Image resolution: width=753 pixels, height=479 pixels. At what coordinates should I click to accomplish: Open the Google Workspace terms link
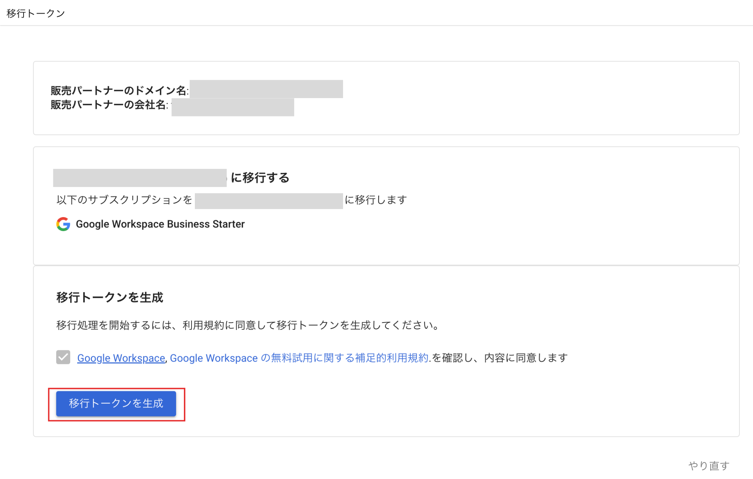[x=121, y=358]
